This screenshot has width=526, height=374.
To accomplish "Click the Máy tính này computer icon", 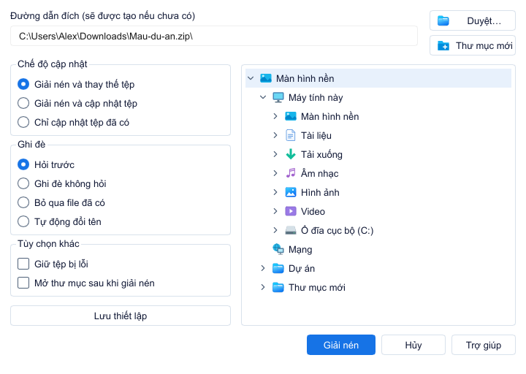I will click(278, 98).
